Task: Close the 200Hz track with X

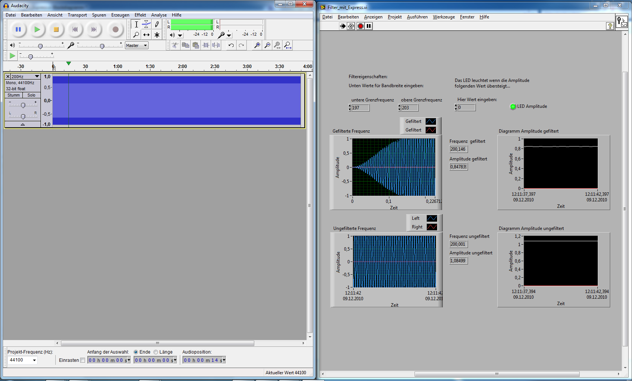Action: tap(8, 76)
